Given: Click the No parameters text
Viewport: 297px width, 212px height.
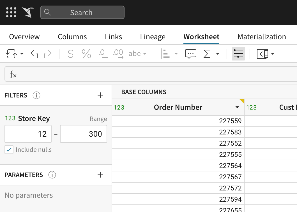Looking at the screenshot, I should coord(29,195).
